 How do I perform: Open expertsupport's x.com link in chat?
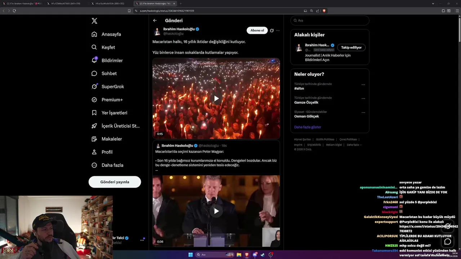[x=429, y=229]
